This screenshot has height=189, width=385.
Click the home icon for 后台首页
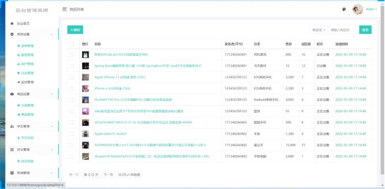pos(12,23)
